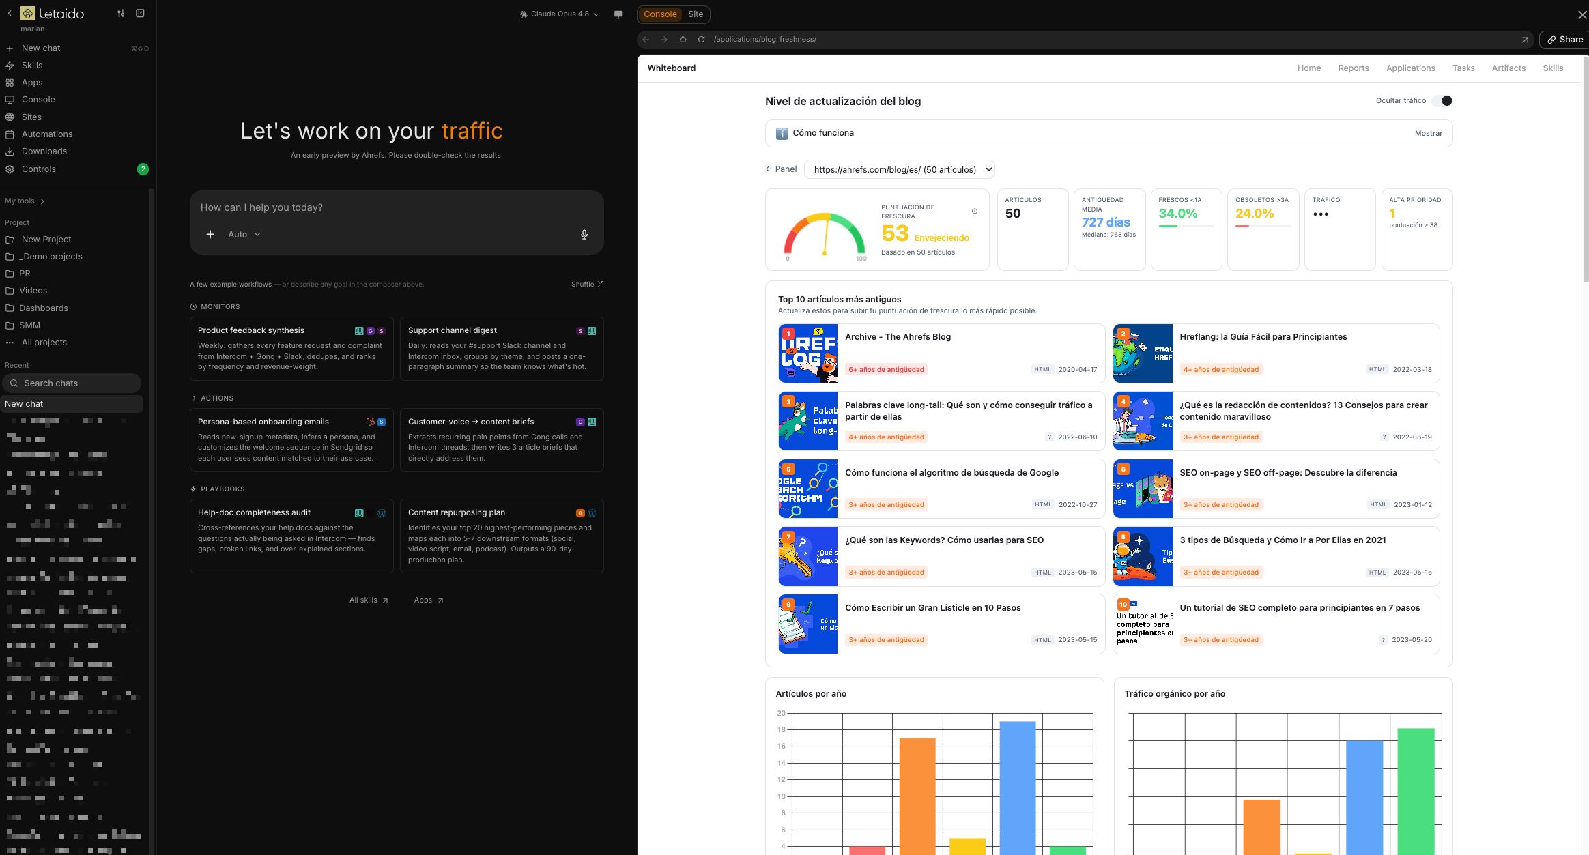This screenshot has height=855, width=1589.
Task: Toggle the Ocultar tráfico switch
Action: tap(1442, 101)
